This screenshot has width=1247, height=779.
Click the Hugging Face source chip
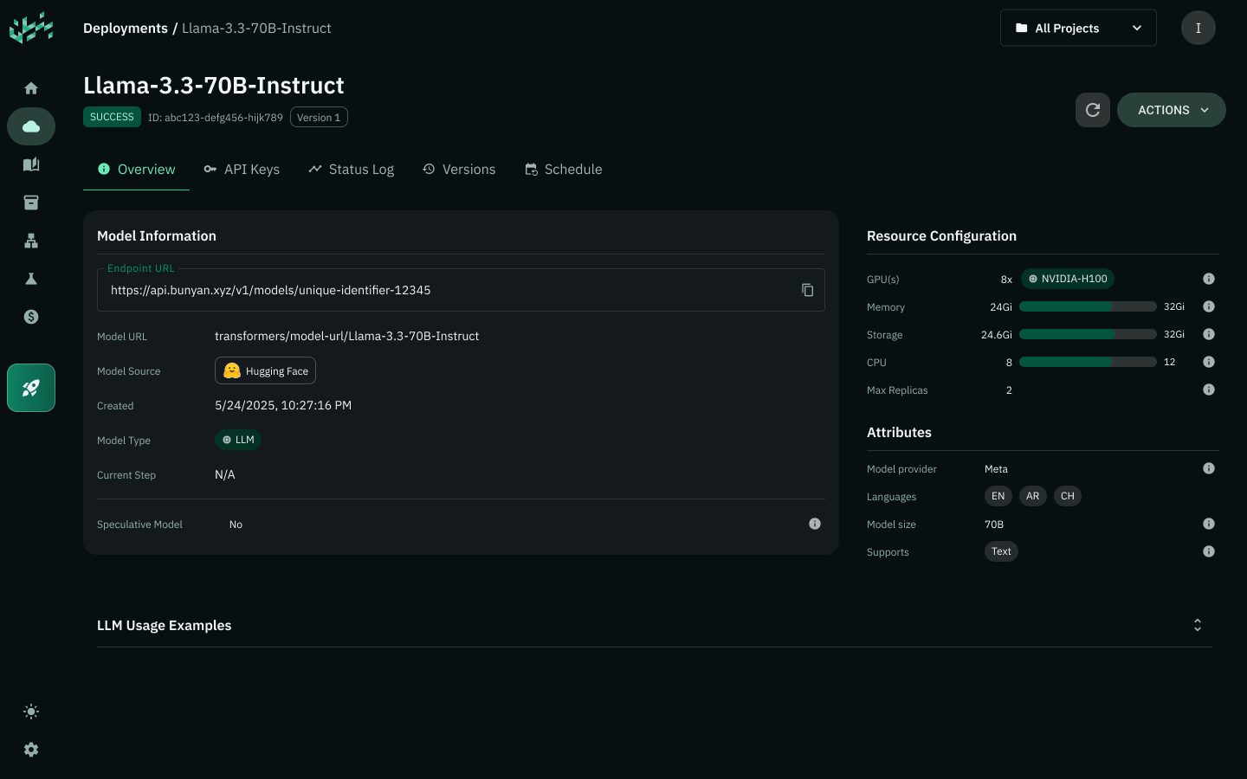(265, 370)
